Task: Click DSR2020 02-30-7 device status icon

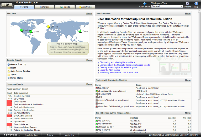Action: (97, 127)
